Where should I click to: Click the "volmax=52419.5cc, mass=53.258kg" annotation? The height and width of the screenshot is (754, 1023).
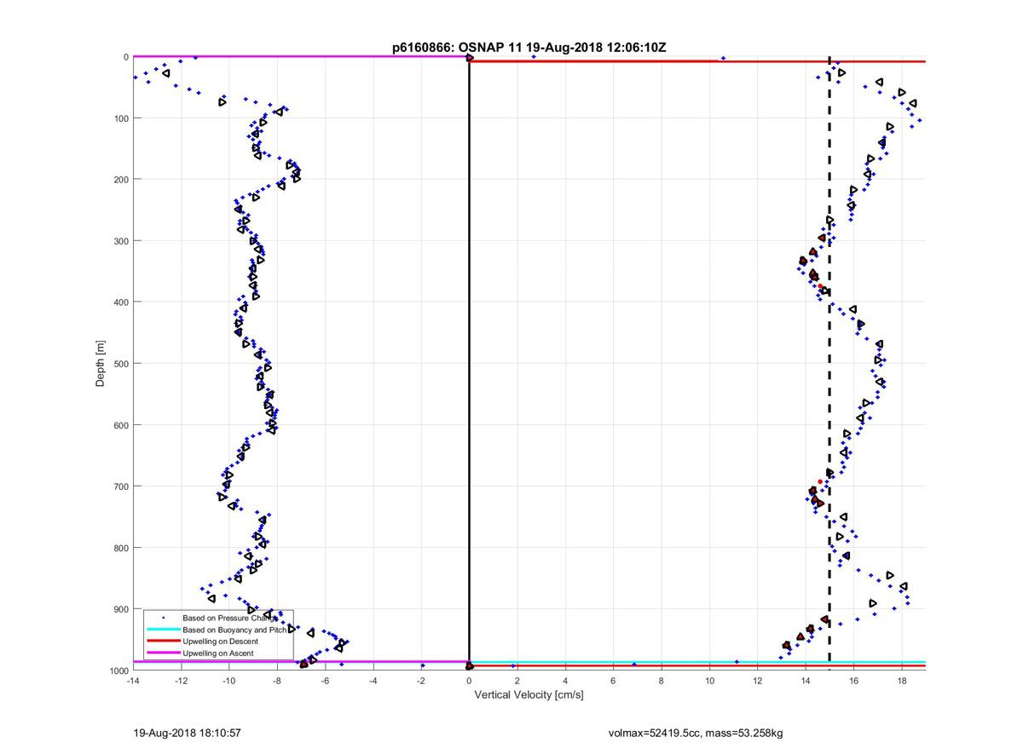(x=695, y=733)
